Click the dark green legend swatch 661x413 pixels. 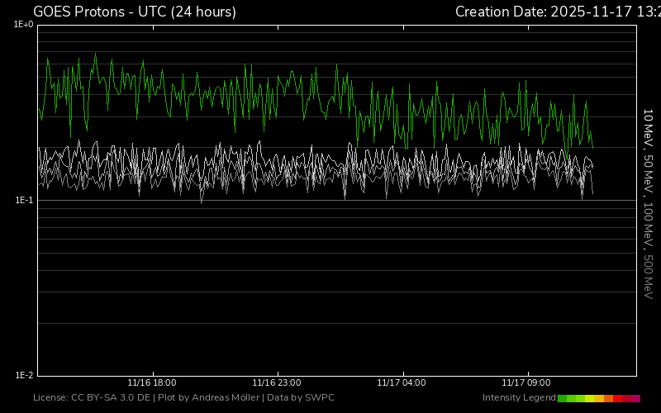pyautogui.click(x=563, y=398)
